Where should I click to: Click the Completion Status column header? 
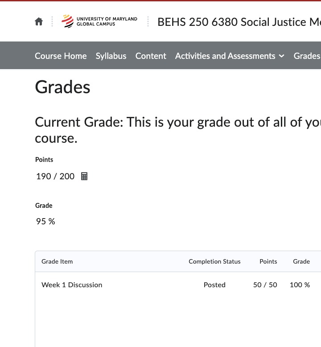pyautogui.click(x=214, y=261)
